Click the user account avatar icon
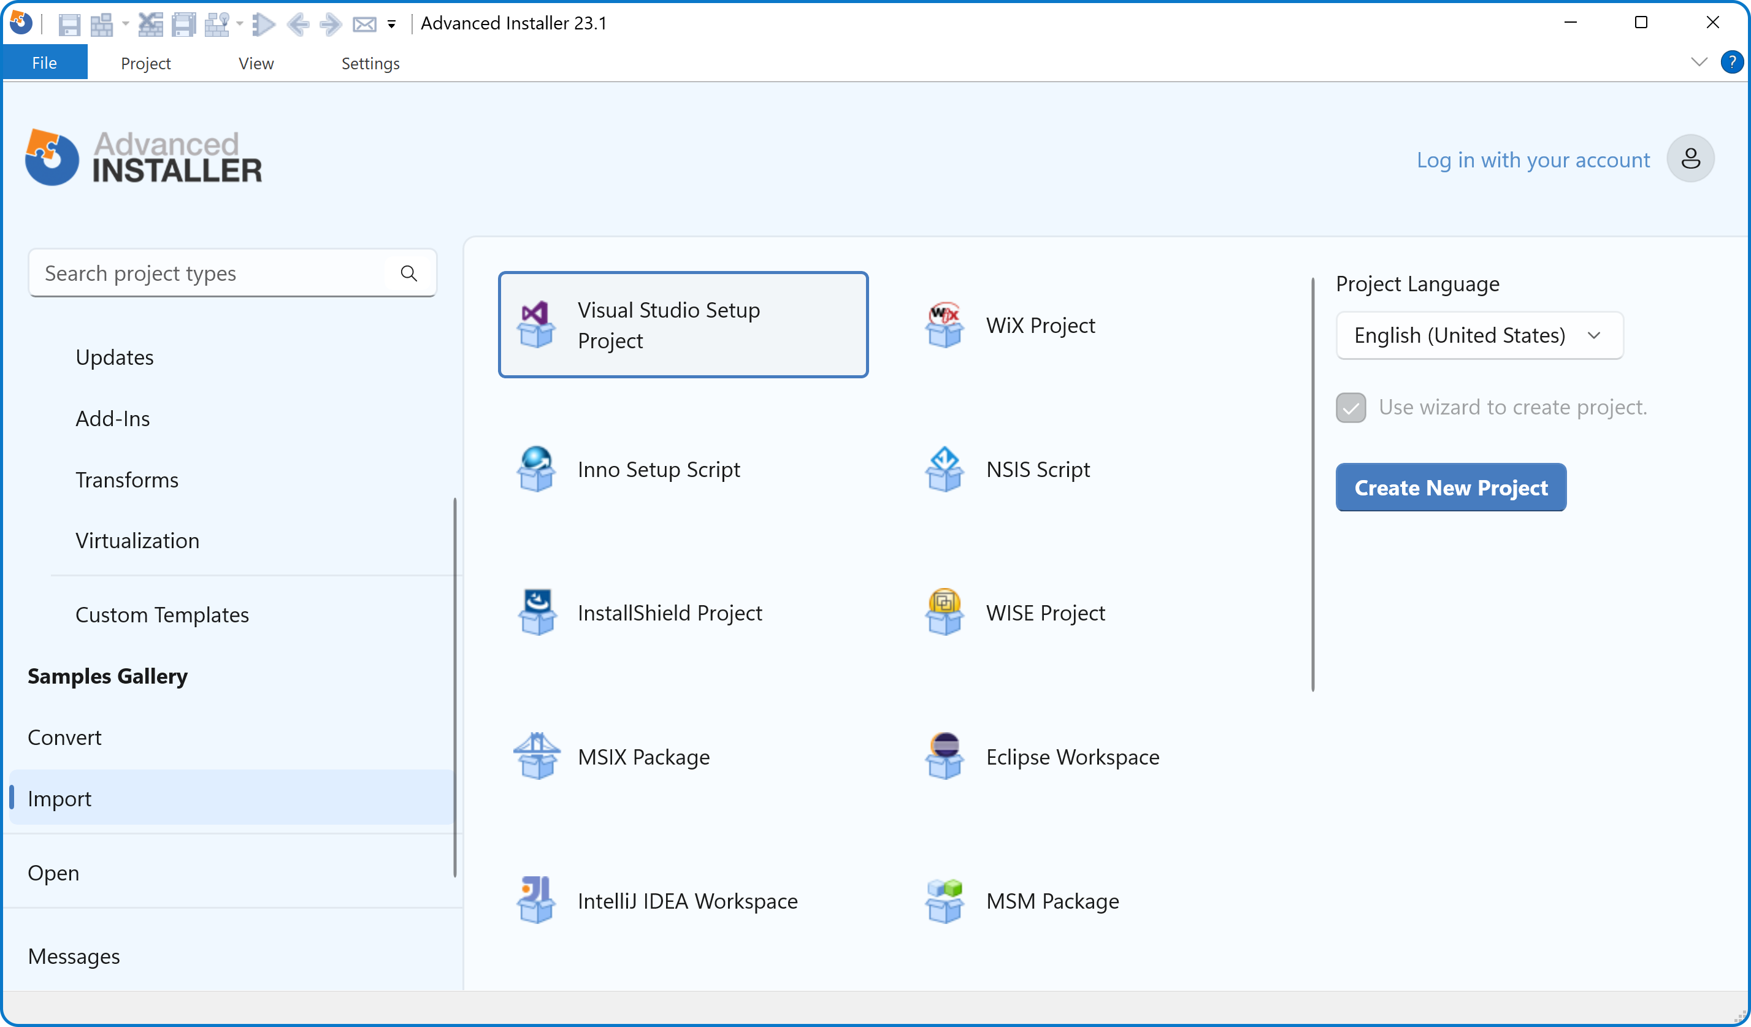The width and height of the screenshot is (1751, 1027). (x=1690, y=159)
